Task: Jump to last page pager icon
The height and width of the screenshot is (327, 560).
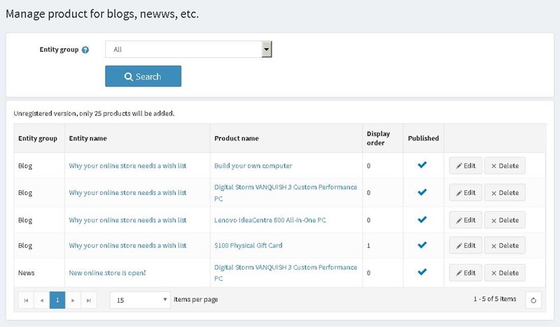Action: point(89,300)
